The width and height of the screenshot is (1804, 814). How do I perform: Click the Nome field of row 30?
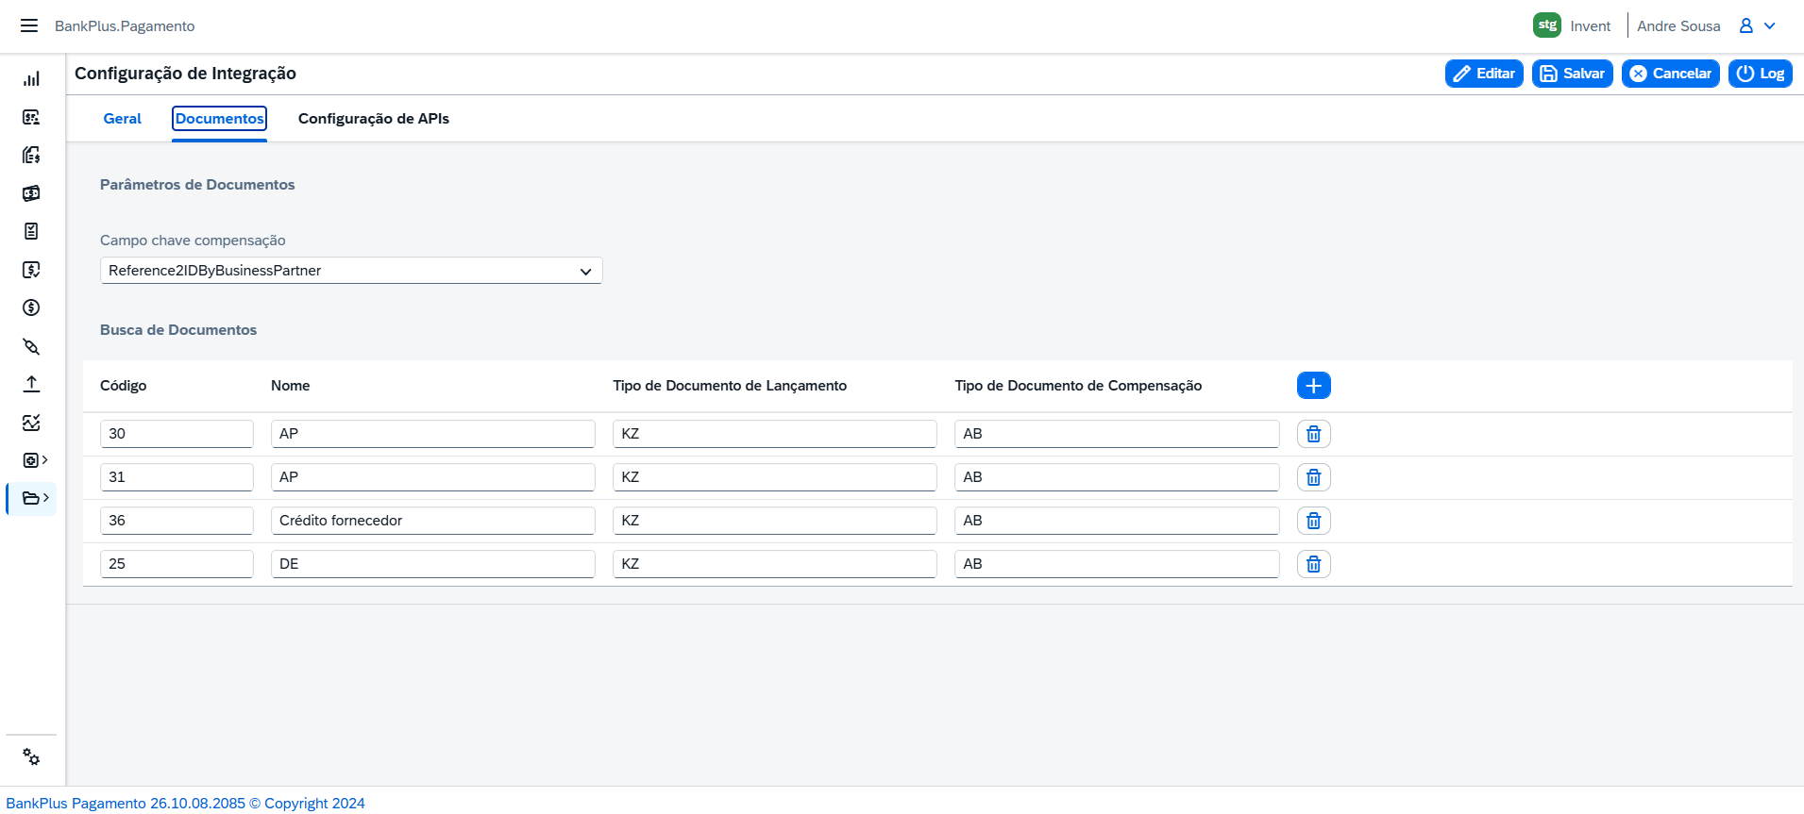(x=433, y=434)
